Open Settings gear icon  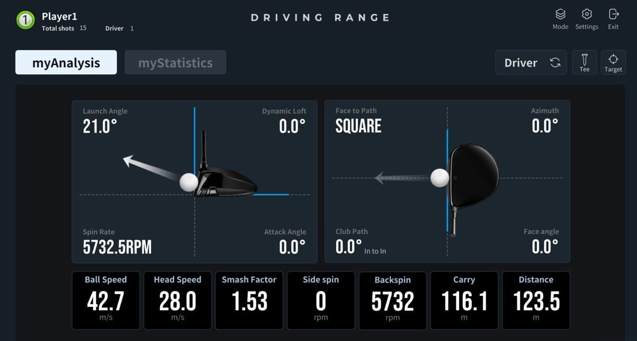[x=587, y=15]
